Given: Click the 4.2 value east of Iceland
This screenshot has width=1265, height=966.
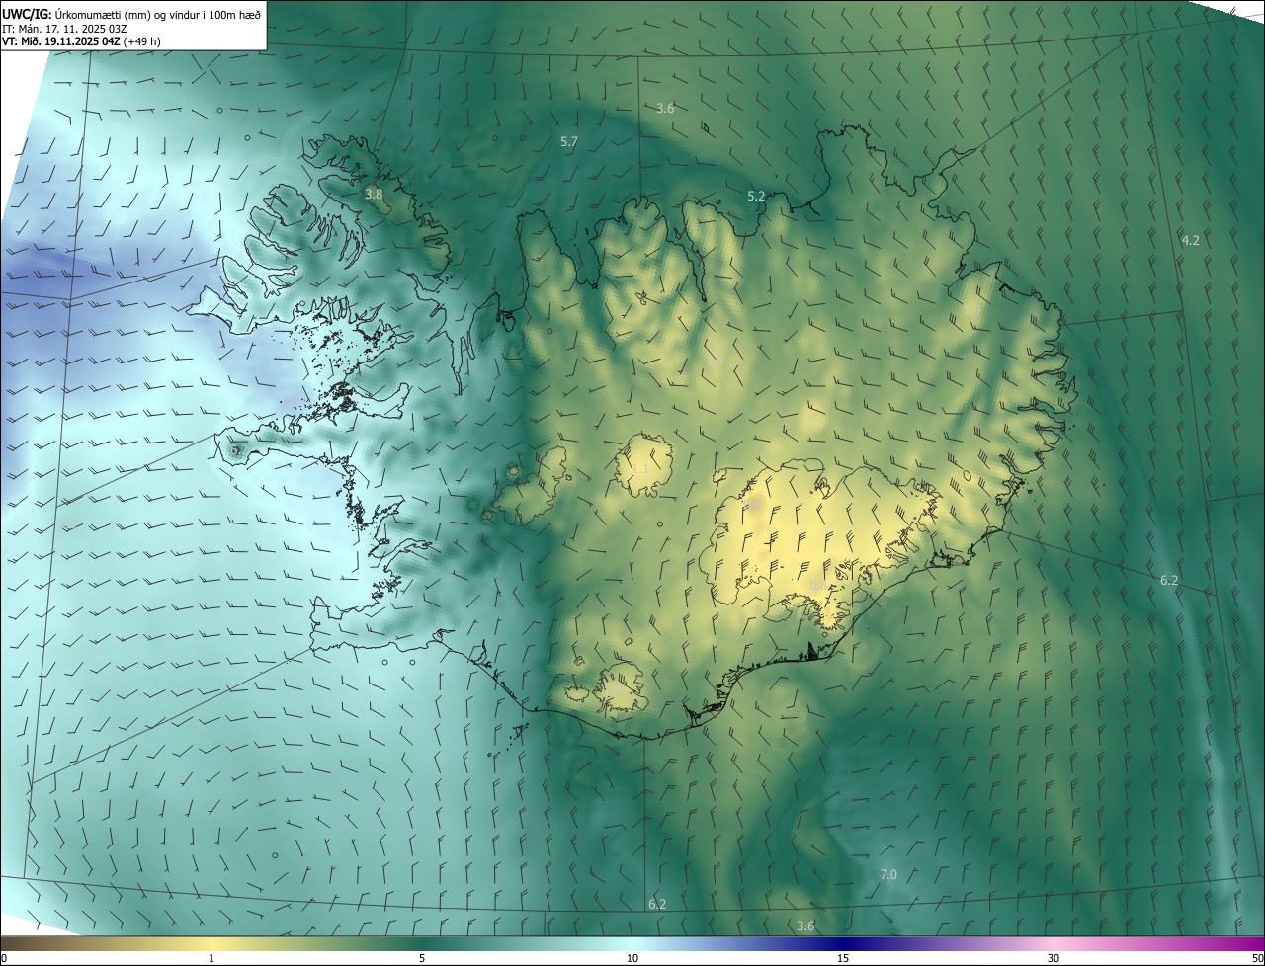Looking at the screenshot, I should (1191, 240).
